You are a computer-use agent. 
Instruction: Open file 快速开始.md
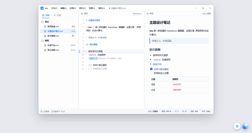click(x=58, y=45)
